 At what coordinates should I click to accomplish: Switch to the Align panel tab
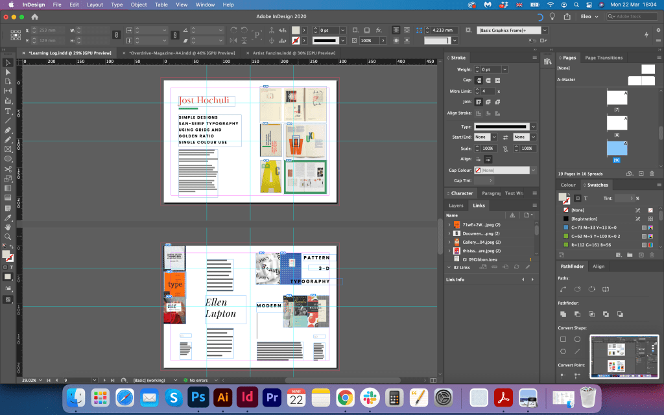coord(598,267)
